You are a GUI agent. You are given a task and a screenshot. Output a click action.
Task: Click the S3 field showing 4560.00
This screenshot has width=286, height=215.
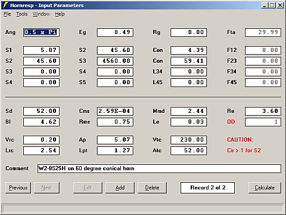[115, 61]
